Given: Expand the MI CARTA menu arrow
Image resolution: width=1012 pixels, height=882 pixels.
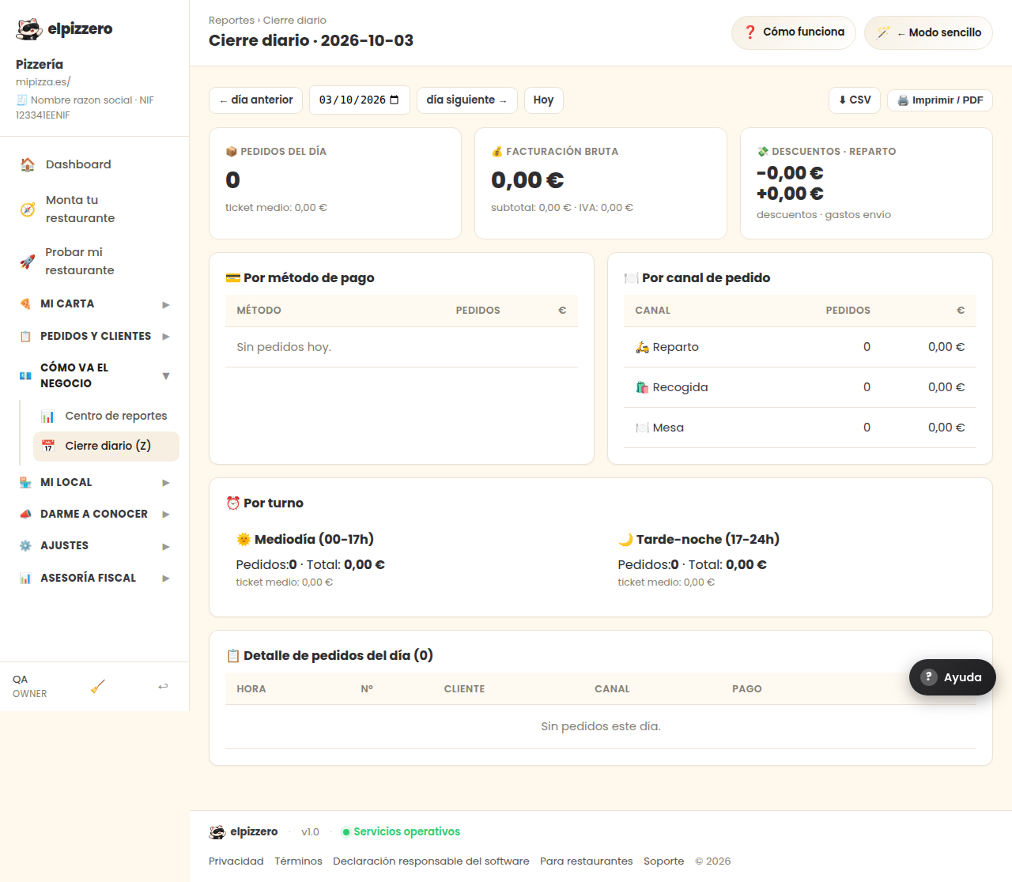Looking at the screenshot, I should click(x=166, y=304).
